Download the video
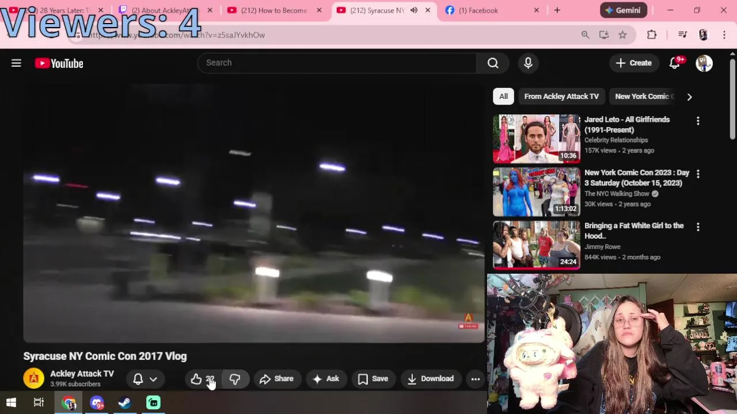737x414 pixels. point(431,379)
